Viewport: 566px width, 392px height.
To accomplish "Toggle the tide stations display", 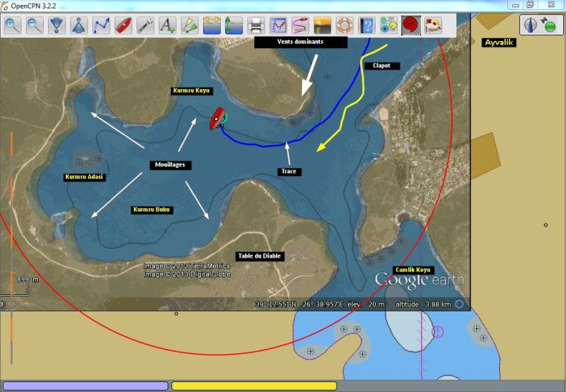I will [x=212, y=26].
